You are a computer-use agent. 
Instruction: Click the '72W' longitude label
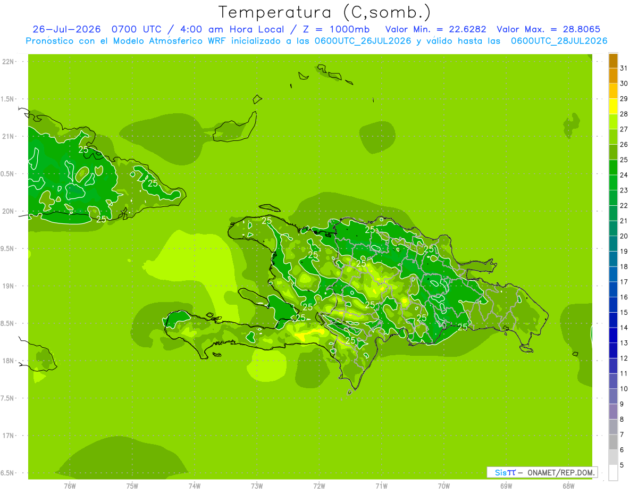tap(319, 486)
